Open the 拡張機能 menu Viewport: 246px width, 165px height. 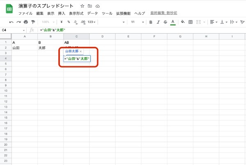[123, 14]
